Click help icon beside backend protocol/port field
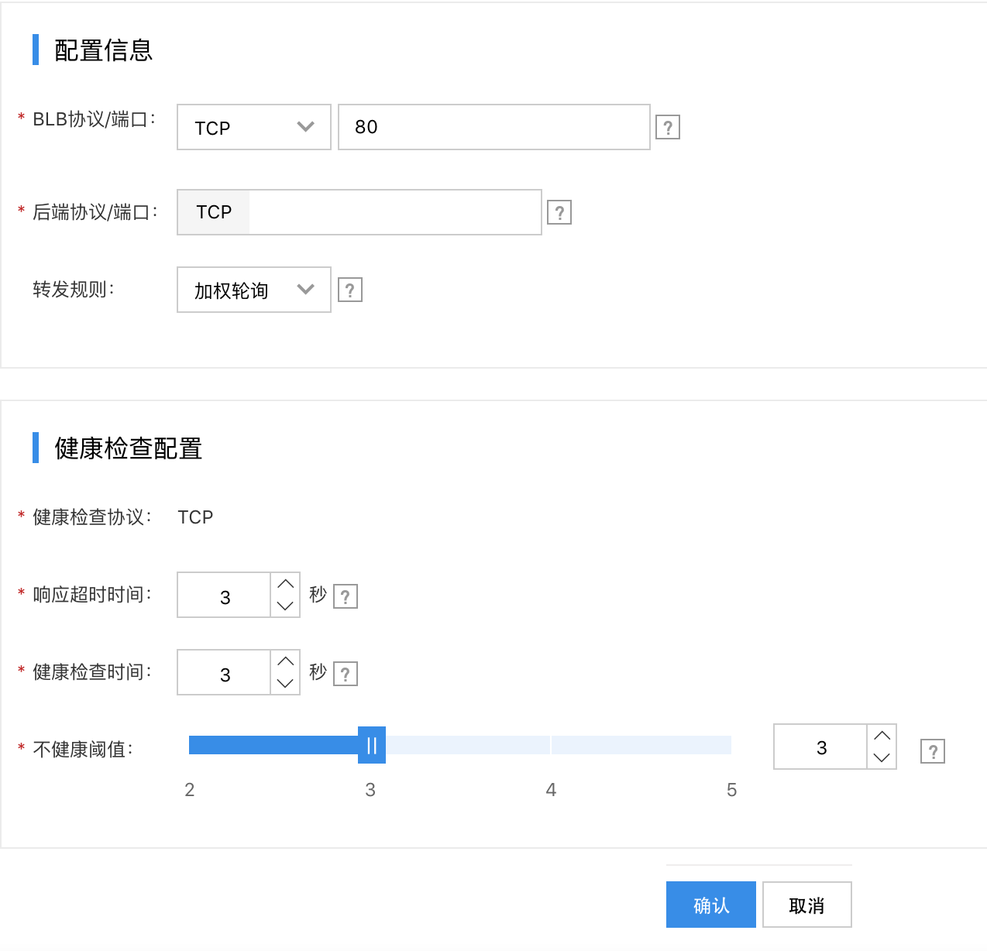Screen dimensions: 987x951 coord(559,212)
